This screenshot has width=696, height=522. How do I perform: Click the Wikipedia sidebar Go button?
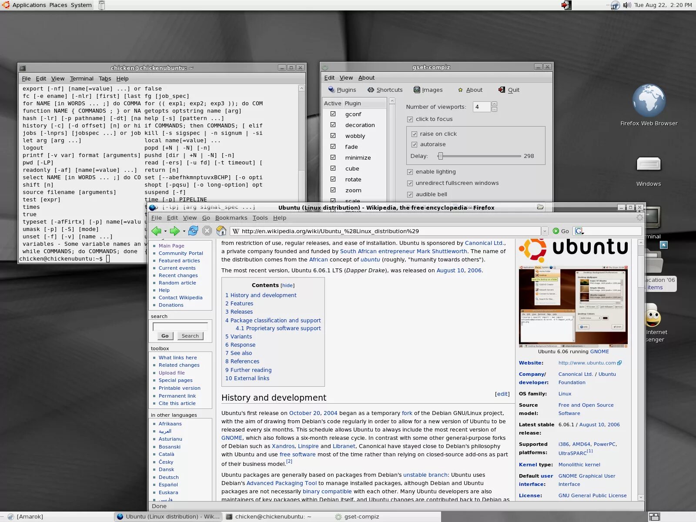pyautogui.click(x=165, y=336)
